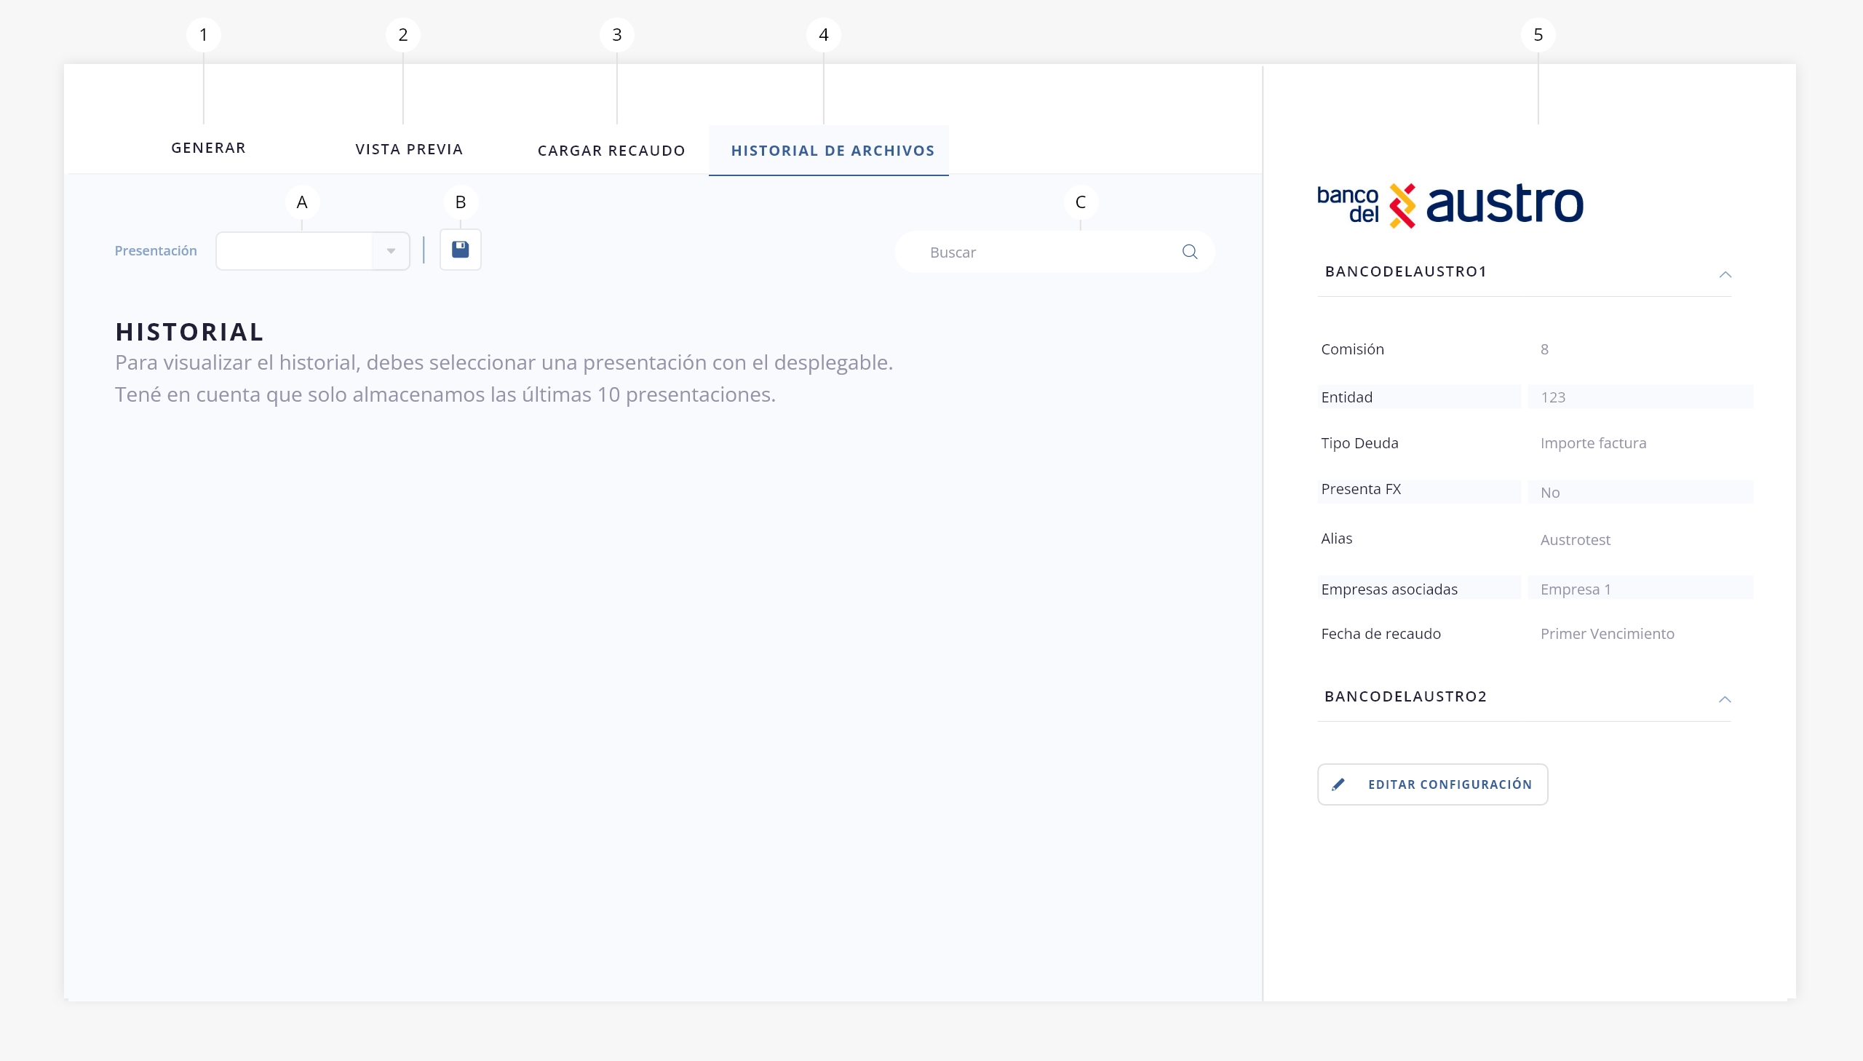
Task: Click the magnifying glass search icon
Action: point(1189,252)
